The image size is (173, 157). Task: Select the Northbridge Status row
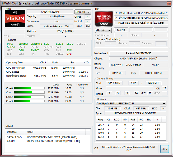coord(48,76)
